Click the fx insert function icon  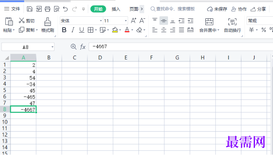tap(83, 47)
